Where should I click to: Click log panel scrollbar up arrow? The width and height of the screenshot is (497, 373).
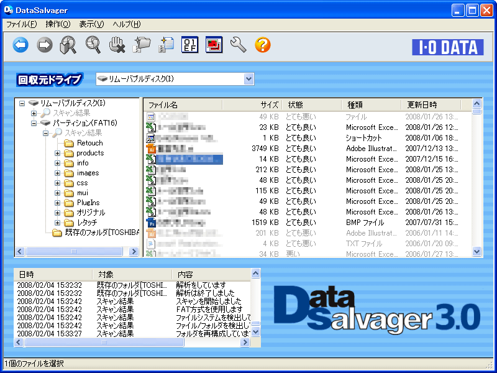point(255,274)
